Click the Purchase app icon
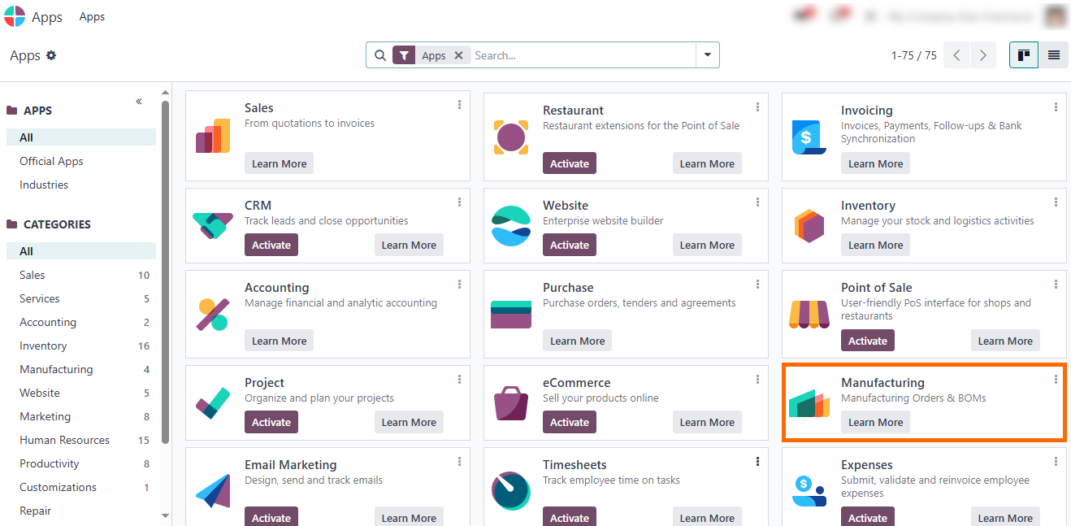Screen dimensions: 1071x526 511,315
